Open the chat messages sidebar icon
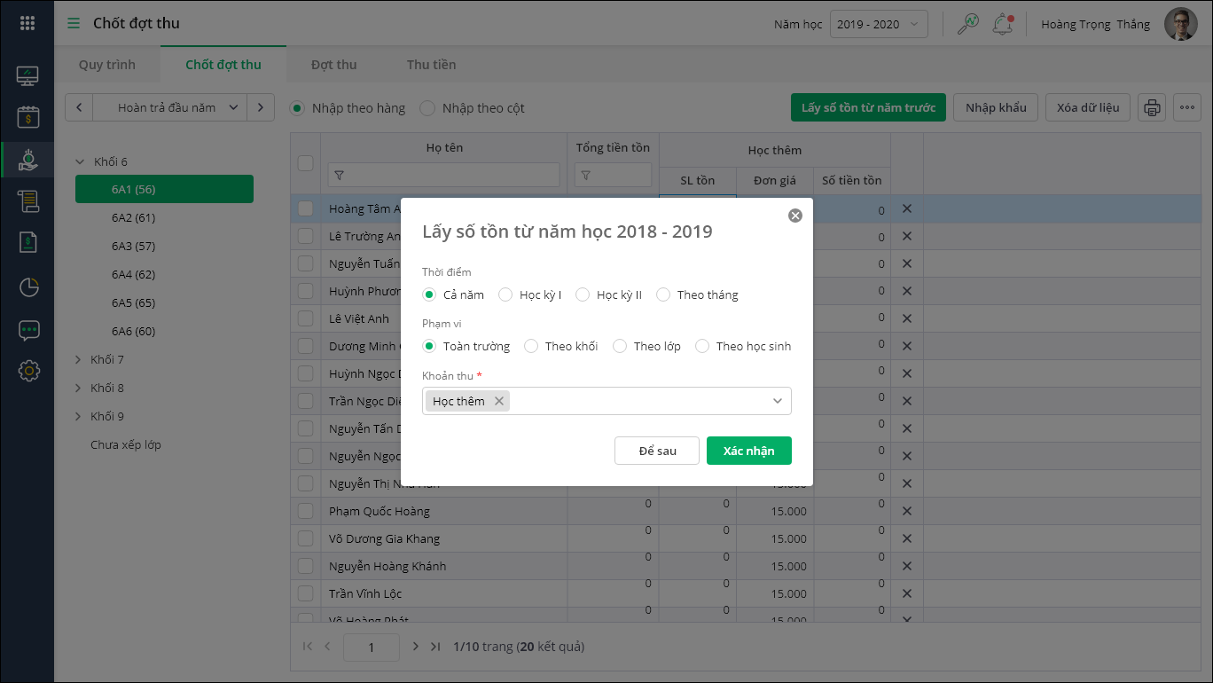The height and width of the screenshot is (683, 1213). 28,330
